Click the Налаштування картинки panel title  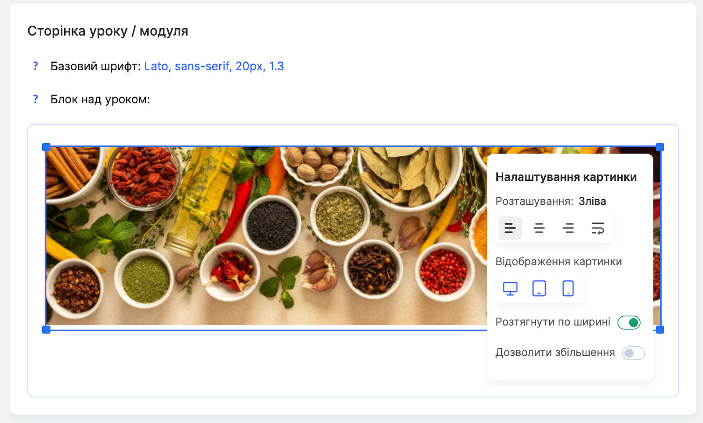tap(566, 177)
